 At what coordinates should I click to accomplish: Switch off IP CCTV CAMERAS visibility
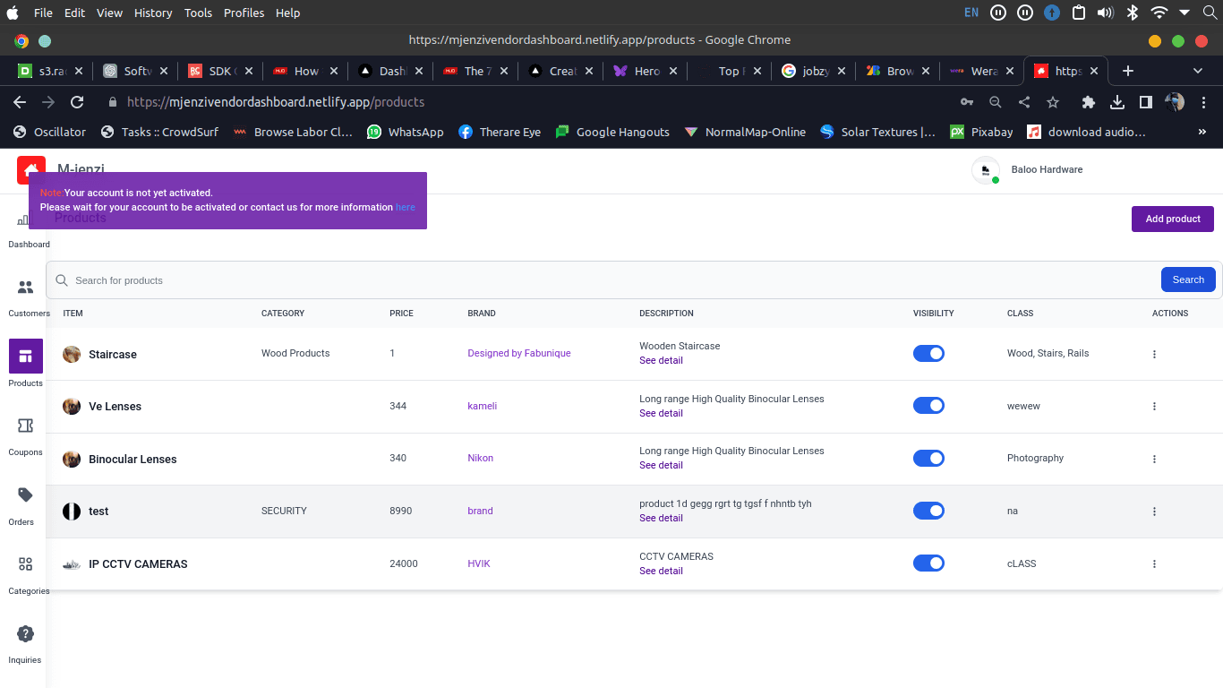coord(928,563)
